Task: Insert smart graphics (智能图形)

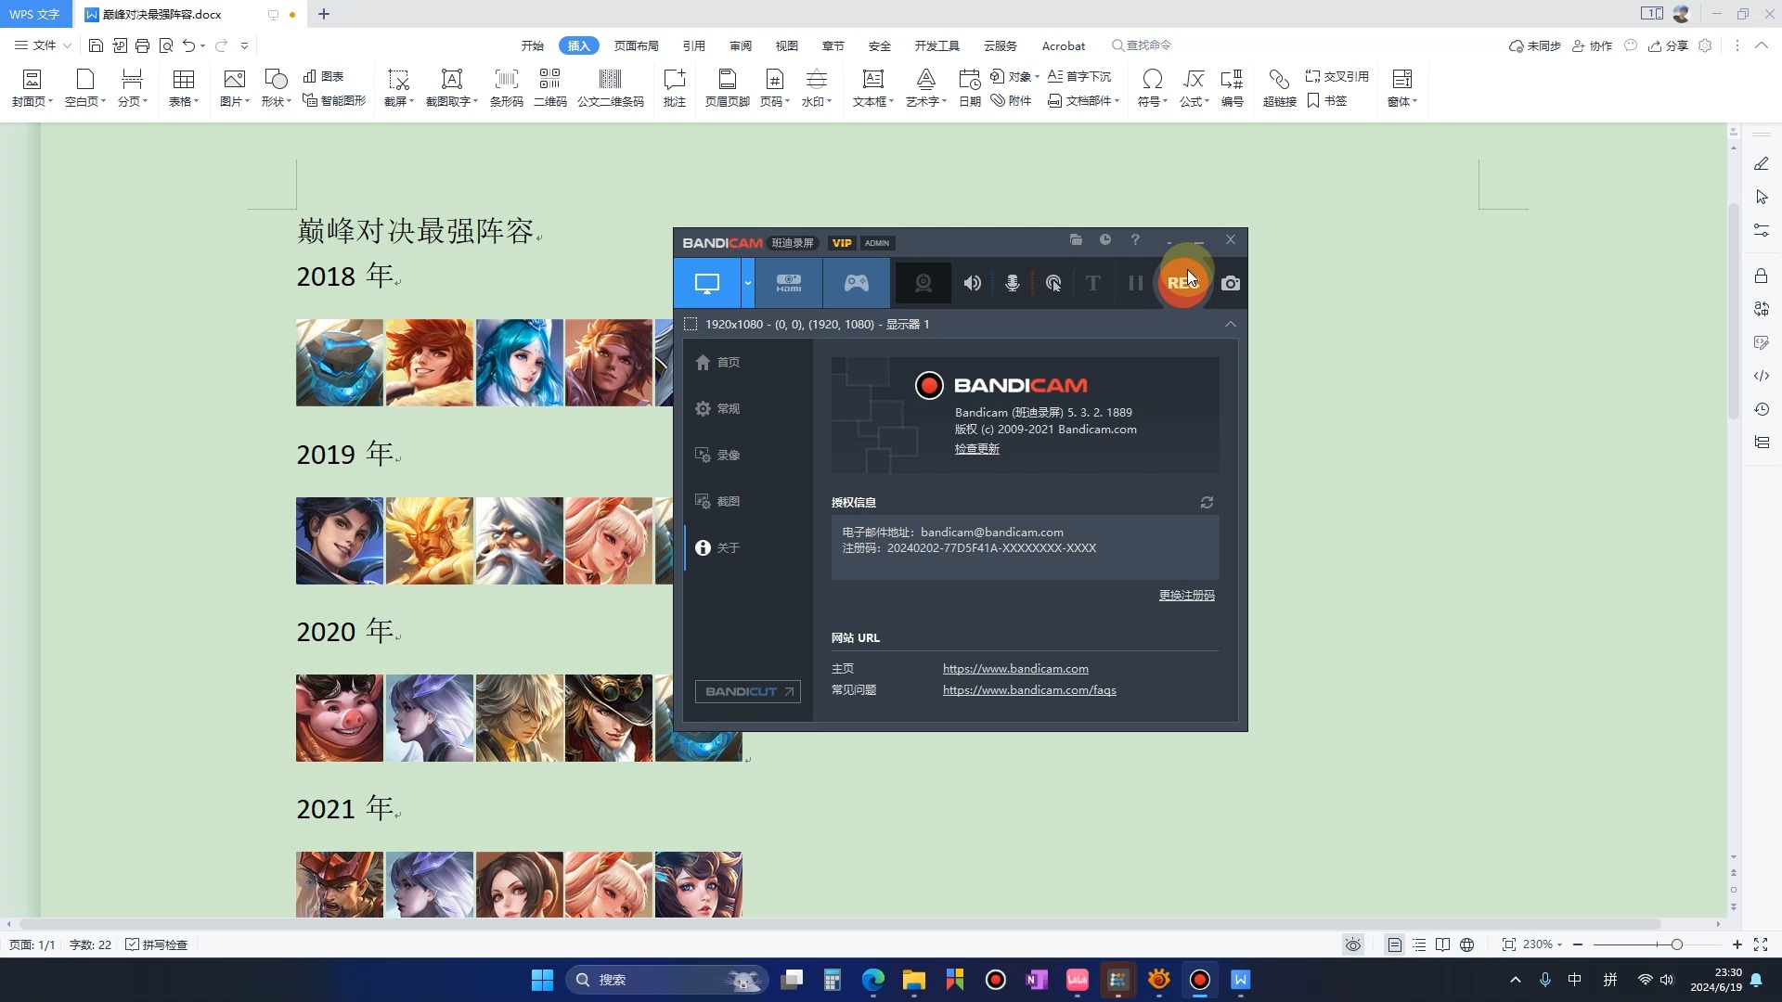Action: tap(334, 100)
